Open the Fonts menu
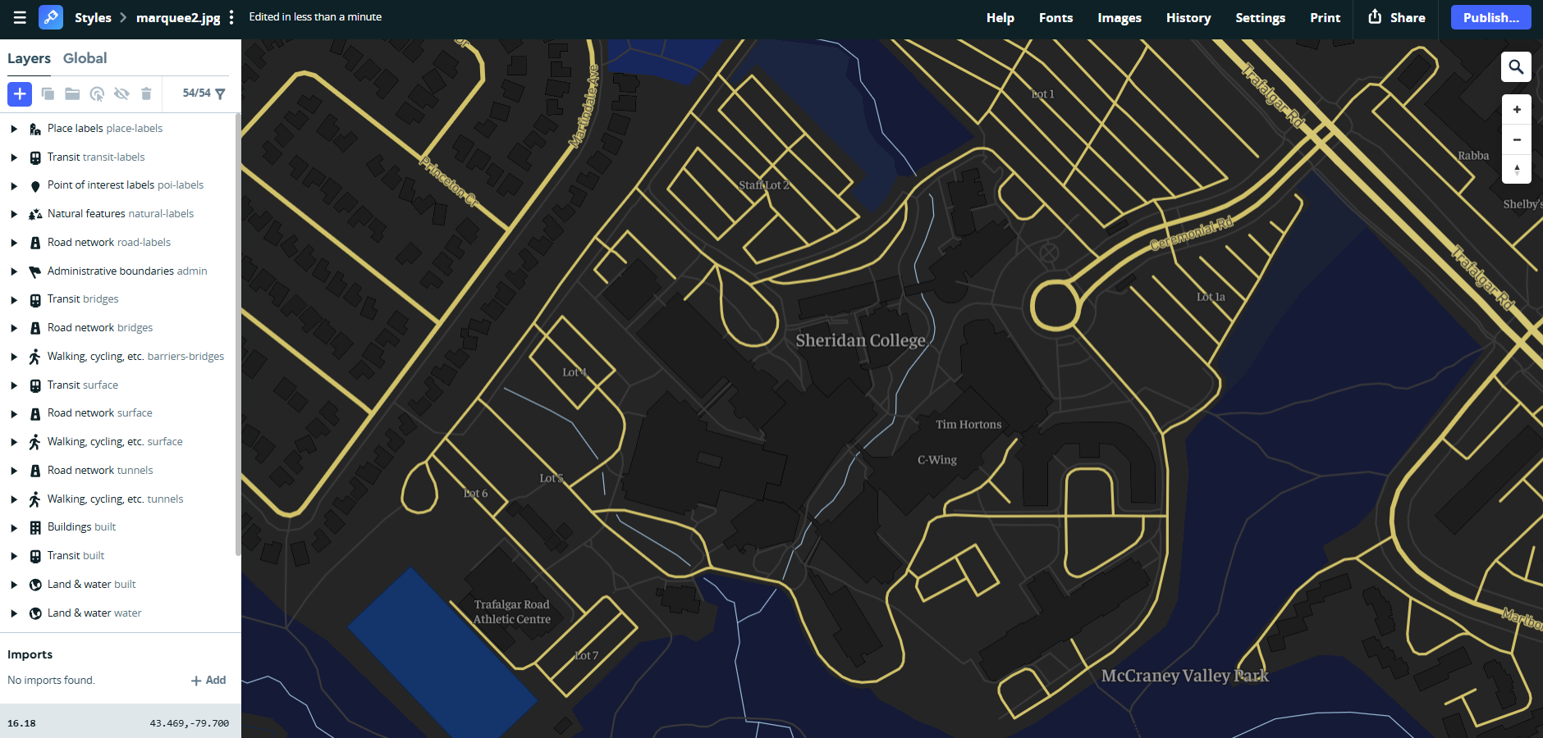 [x=1055, y=18]
